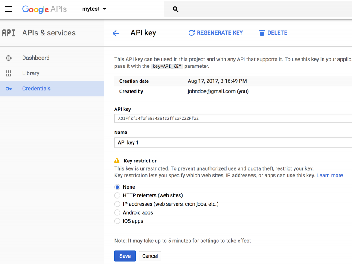The width and height of the screenshot is (352, 264).
Task: Click the Credentials key icon
Action: coord(9,89)
